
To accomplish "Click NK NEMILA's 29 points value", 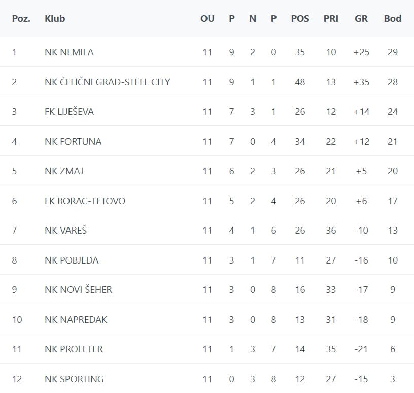I will click(393, 52).
